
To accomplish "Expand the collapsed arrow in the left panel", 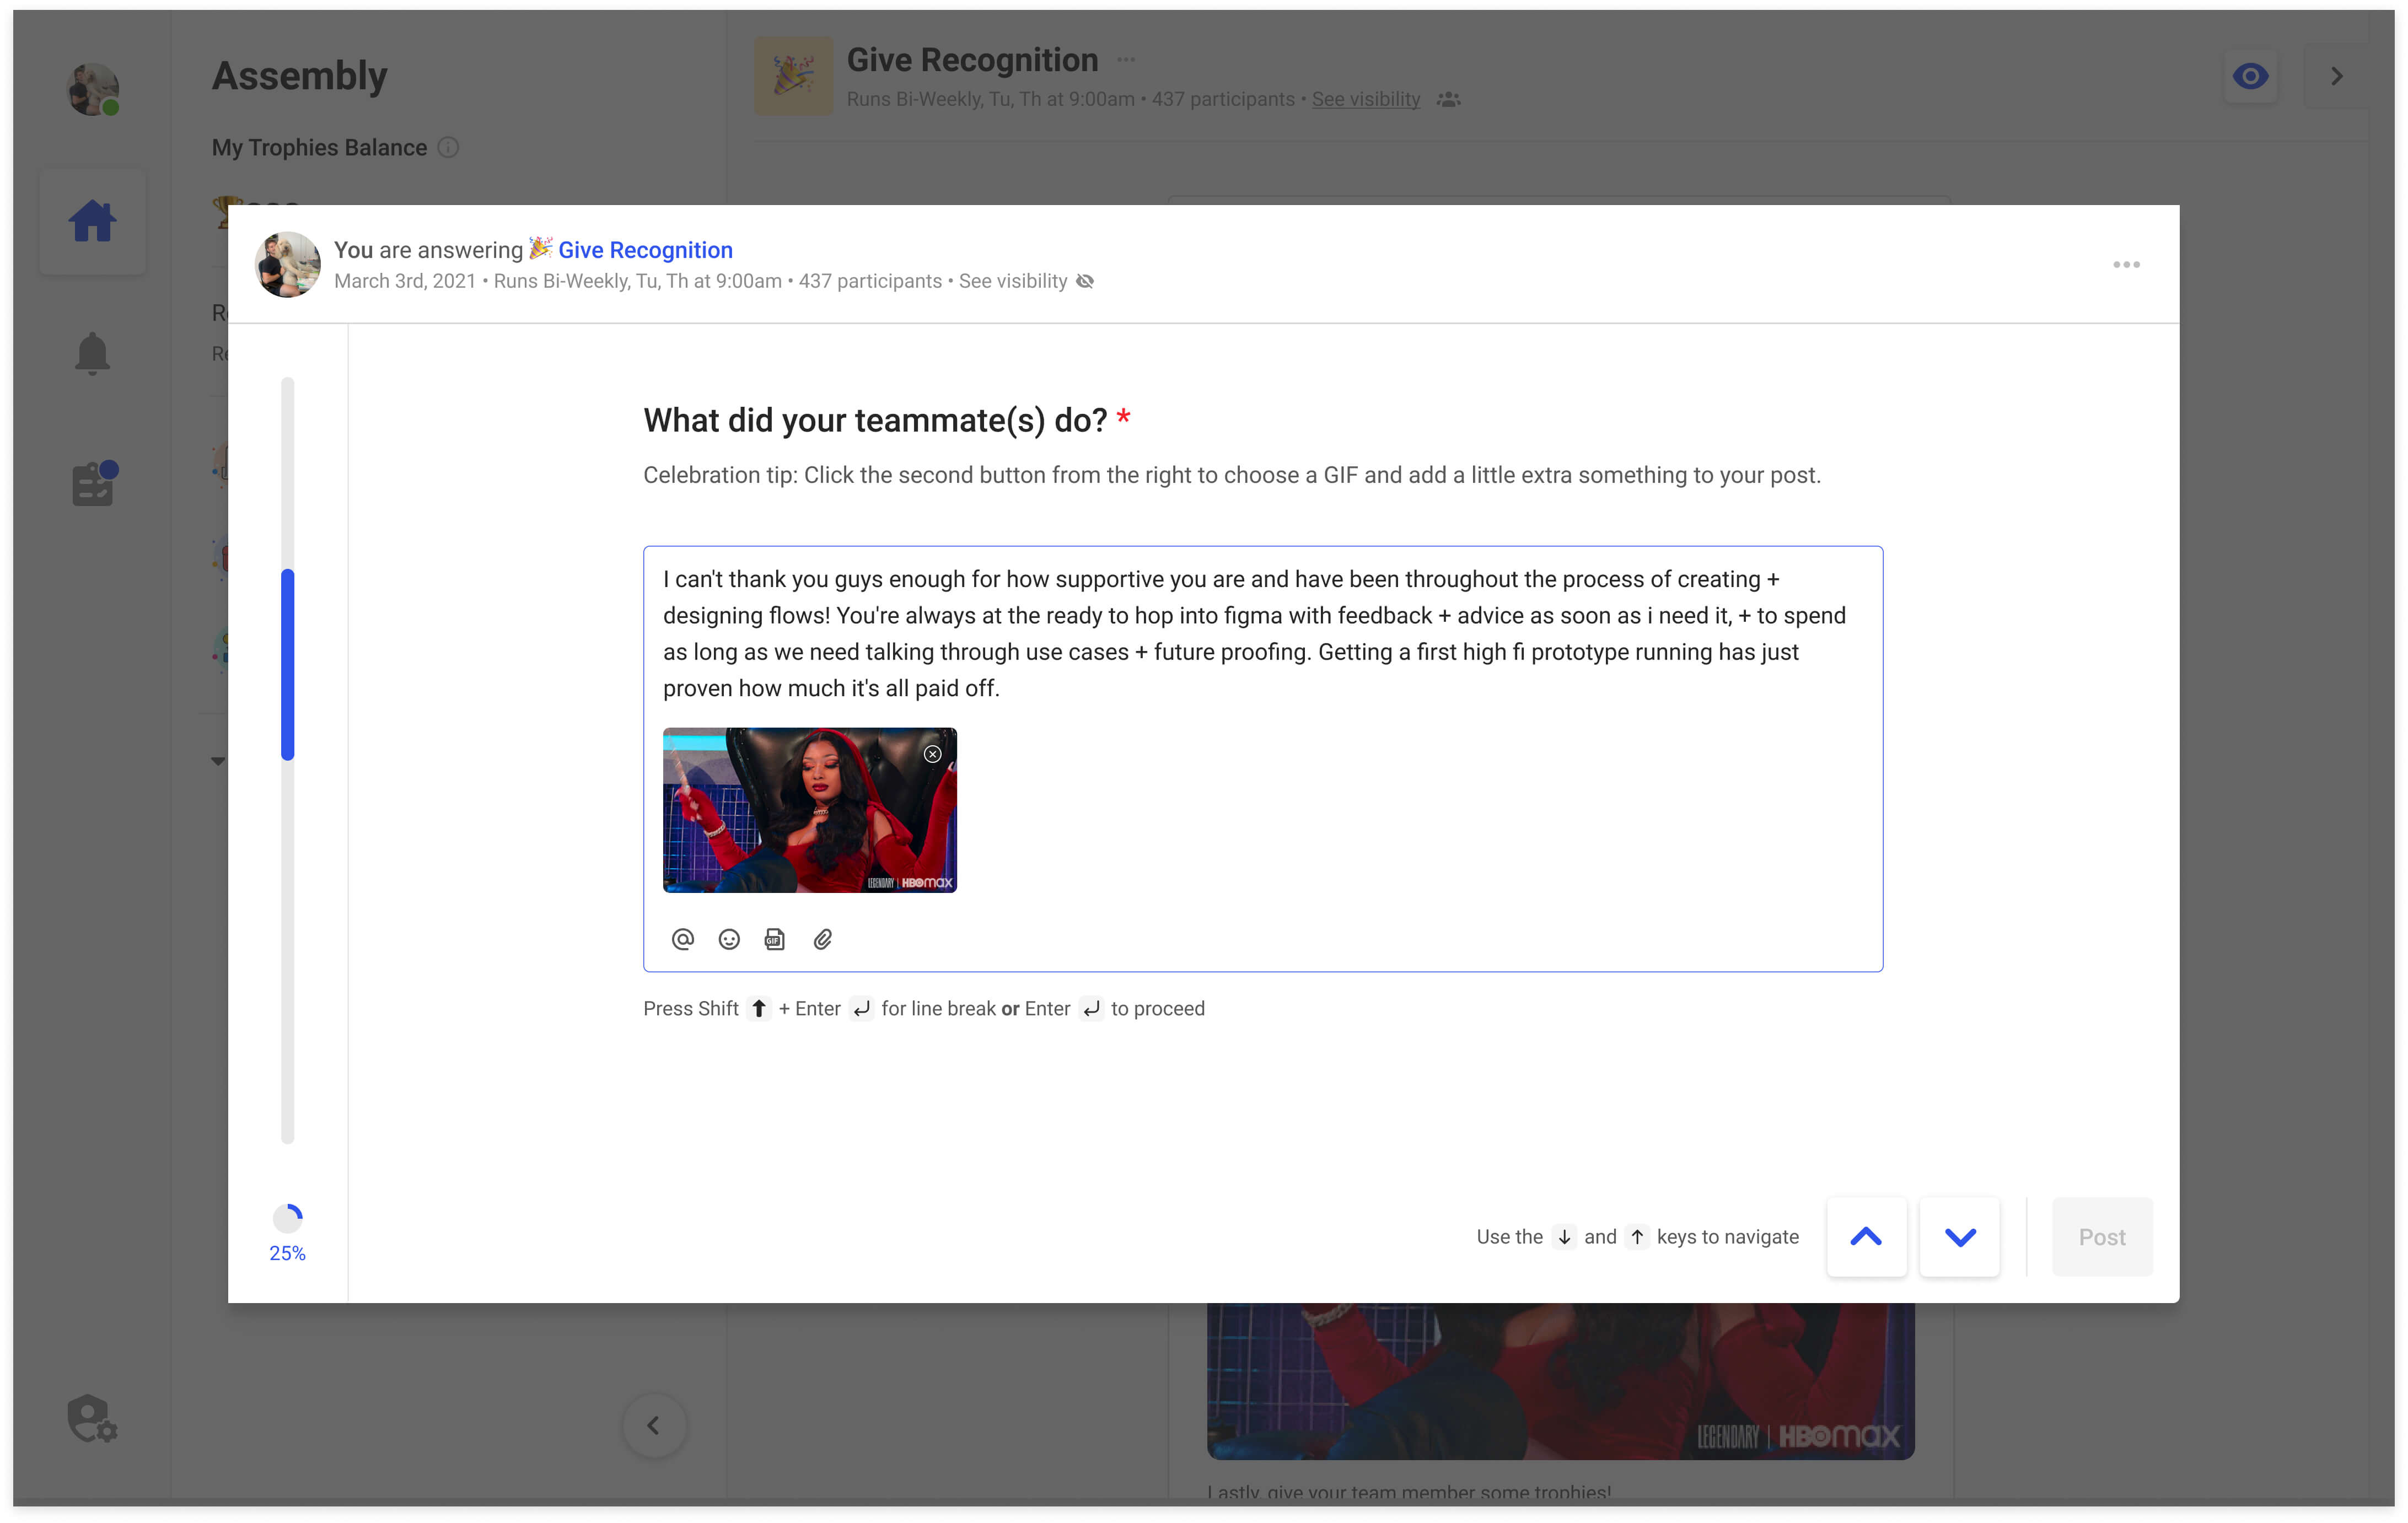I will [x=218, y=761].
